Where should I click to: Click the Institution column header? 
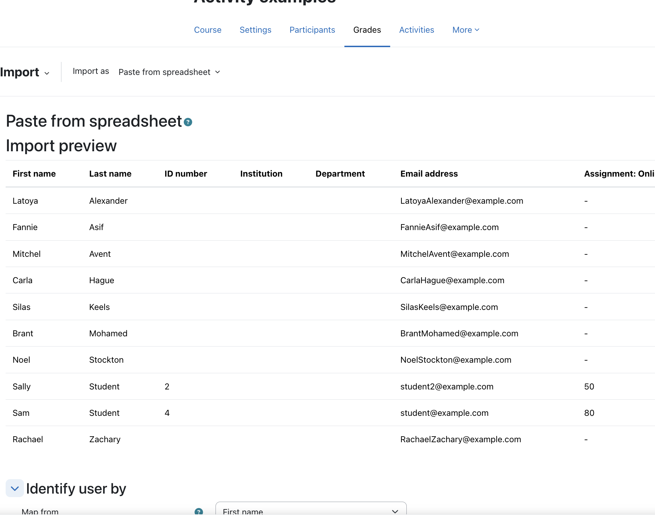coord(261,174)
